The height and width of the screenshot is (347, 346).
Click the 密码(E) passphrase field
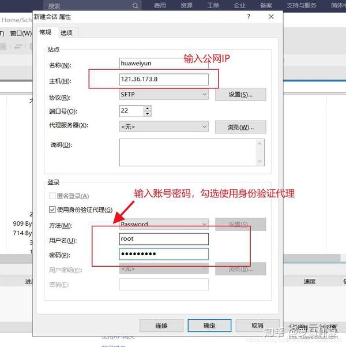164,285
